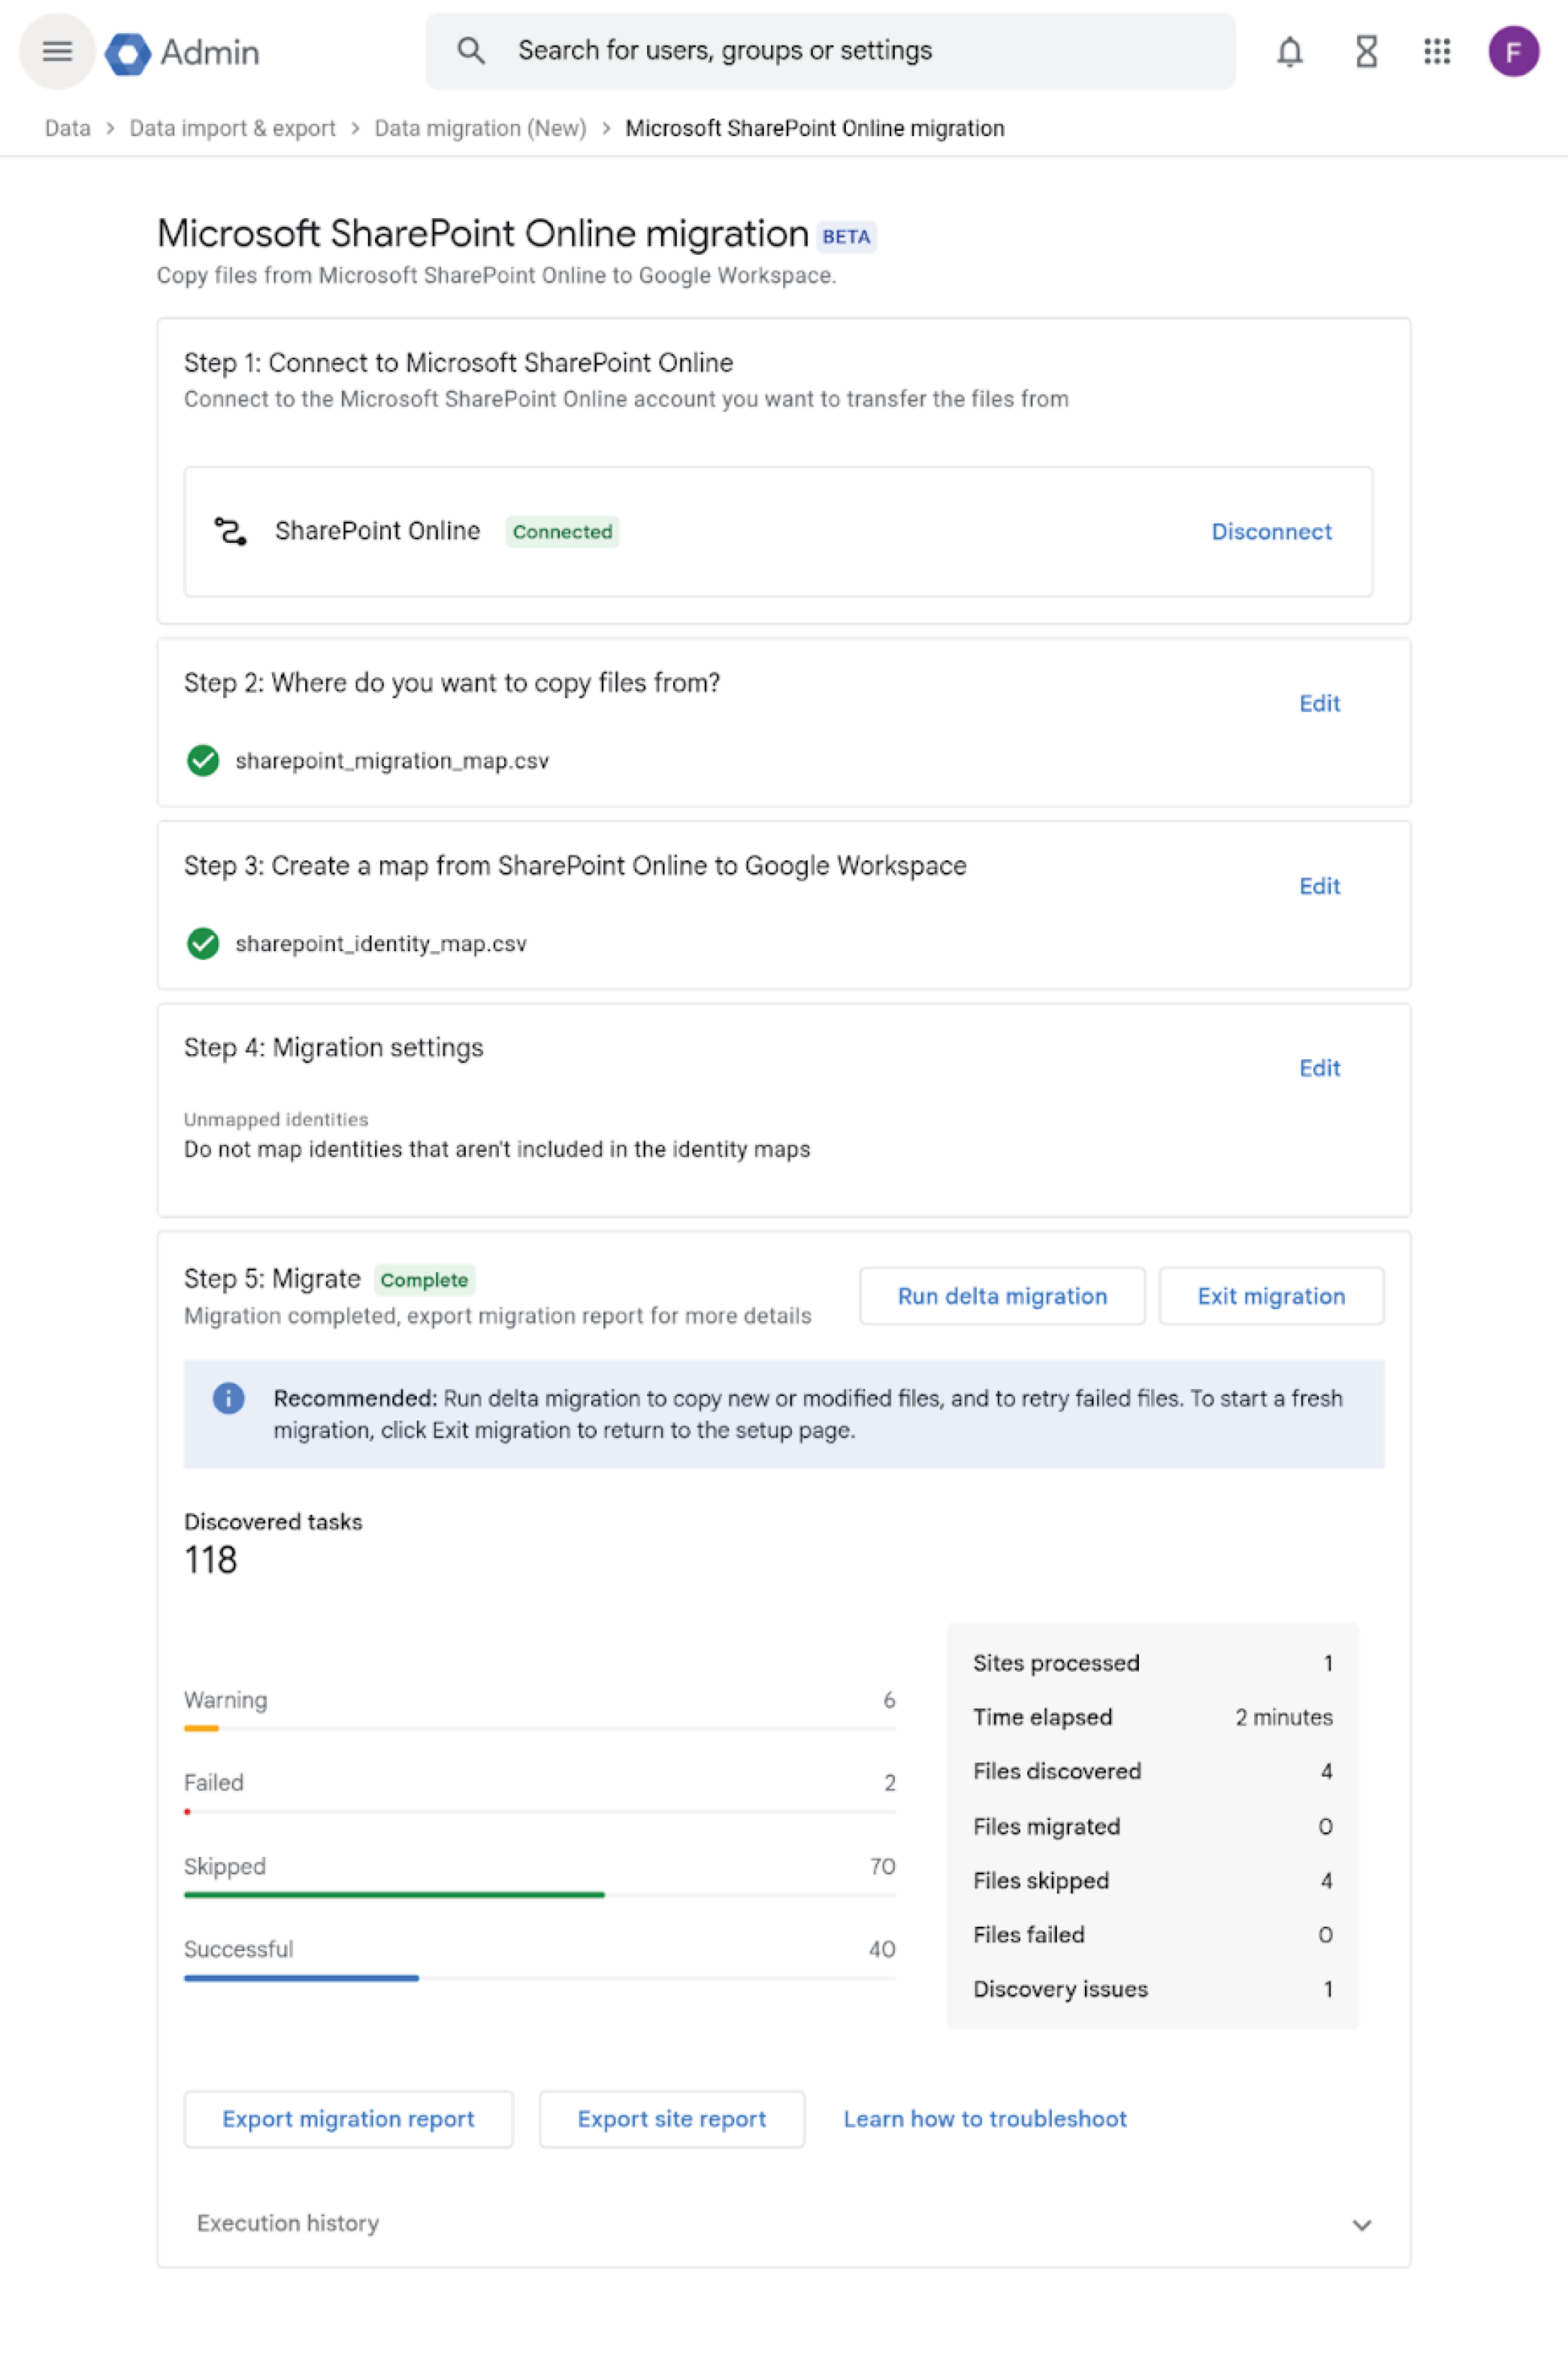Click Skipped count 70
Screen dimensions: 1568x2376
pyautogui.click(x=883, y=1867)
